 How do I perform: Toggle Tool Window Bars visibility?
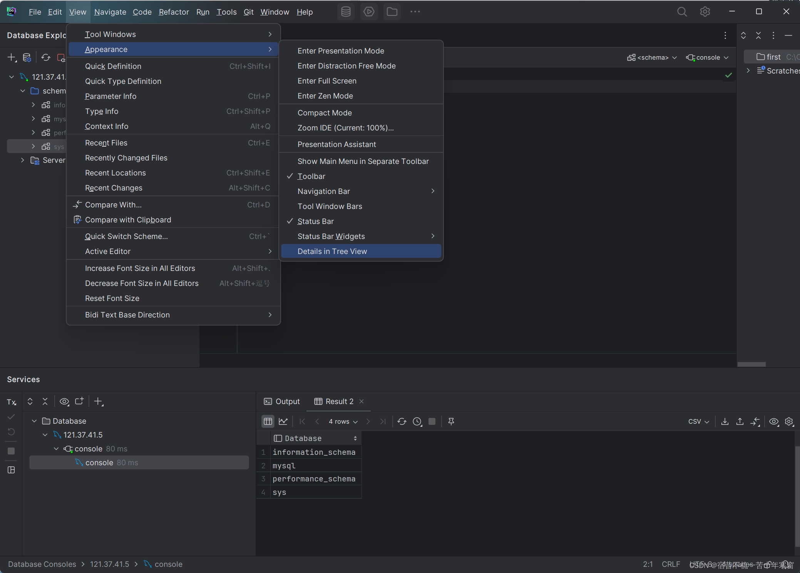361,206
